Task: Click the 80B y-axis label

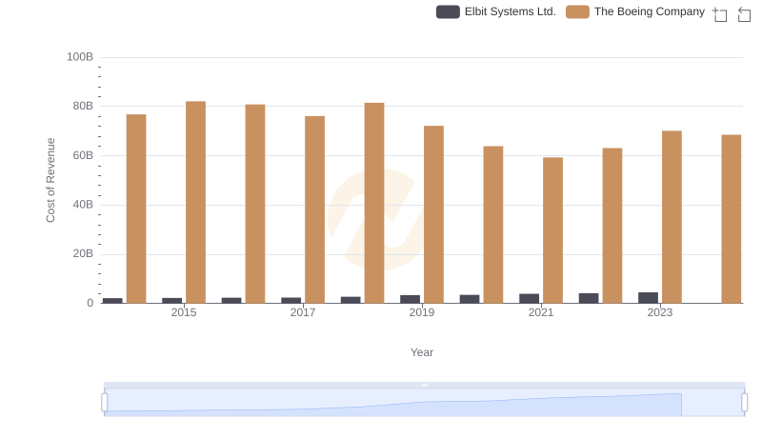Action: pos(83,106)
